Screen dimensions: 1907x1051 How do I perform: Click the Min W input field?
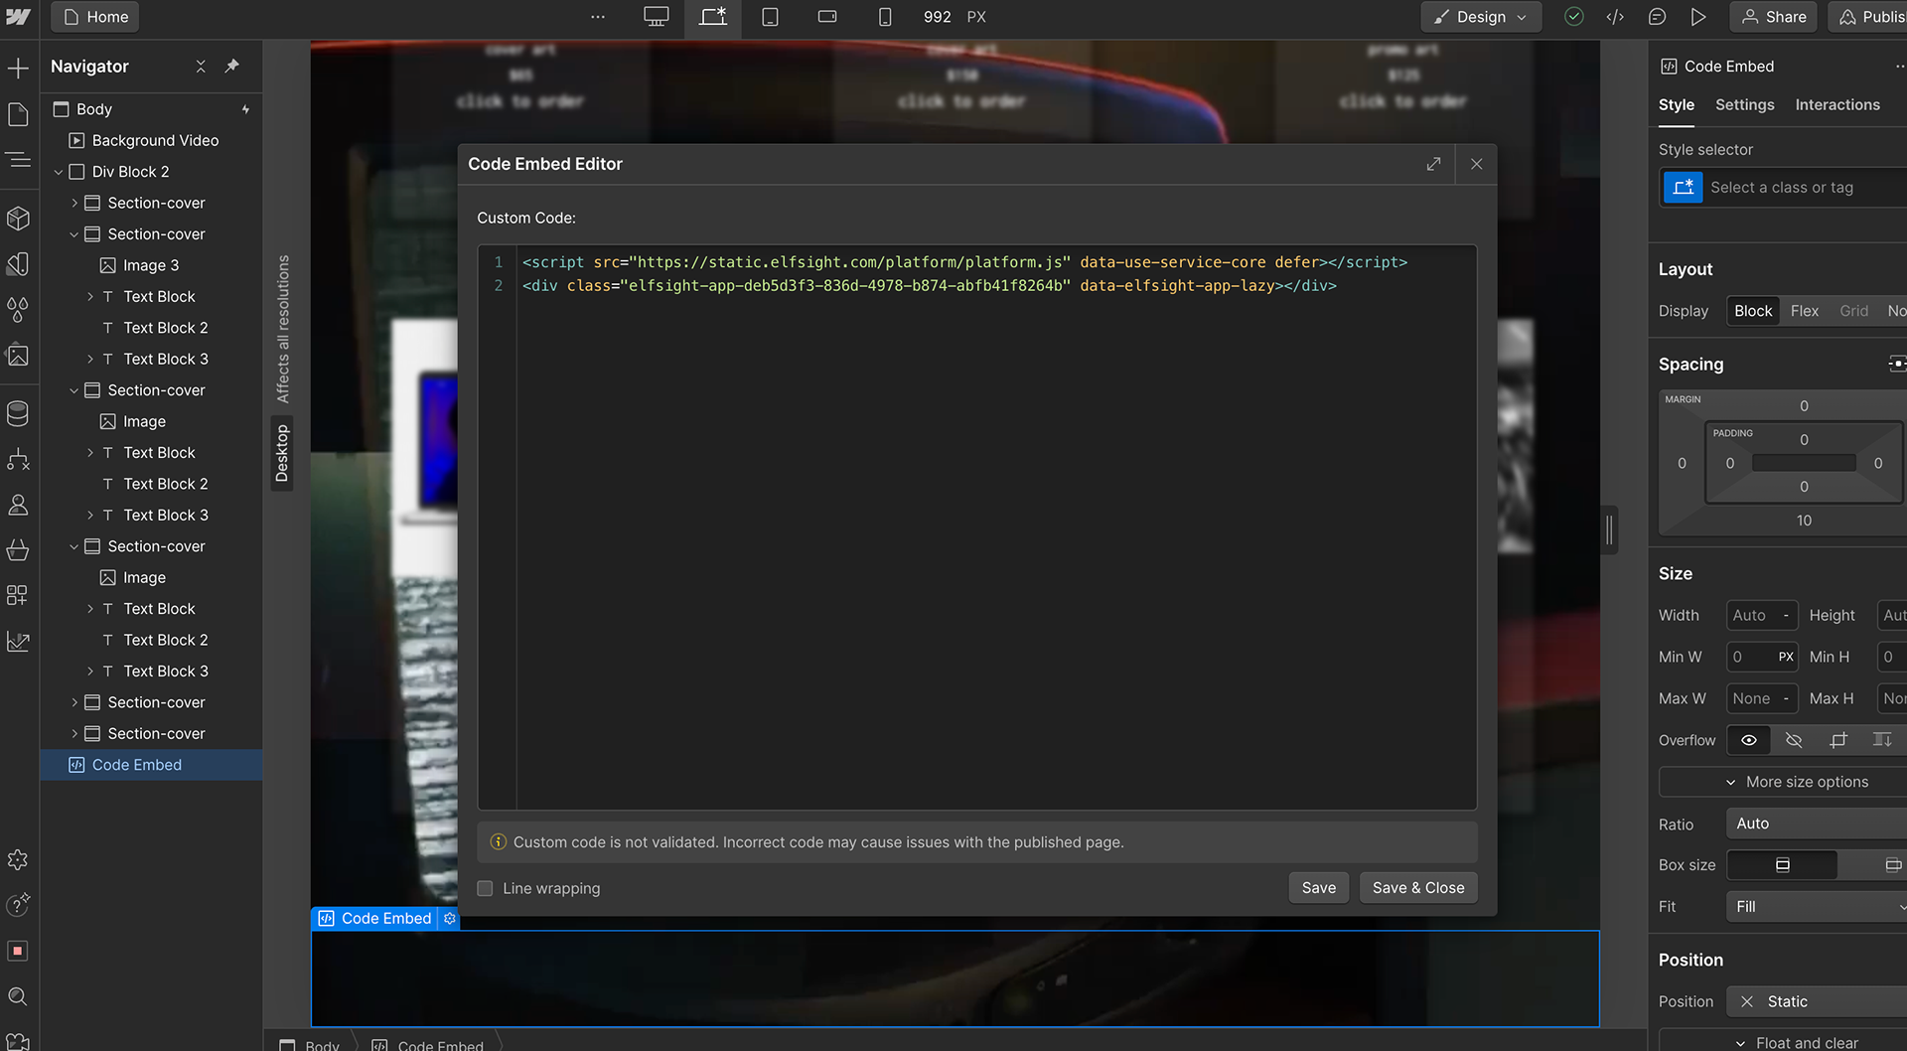(x=1761, y=658)
